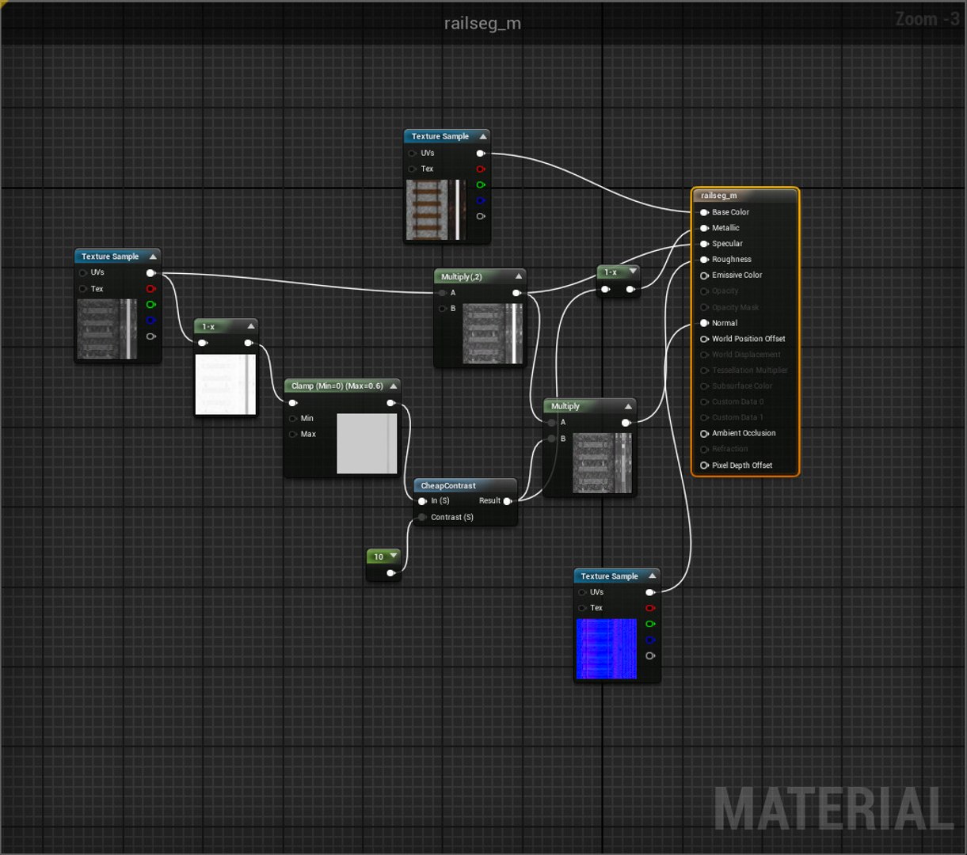Click the output pin of the 1-x node with white preview
This screenshot has height=855, width=967.
(249, 343)
